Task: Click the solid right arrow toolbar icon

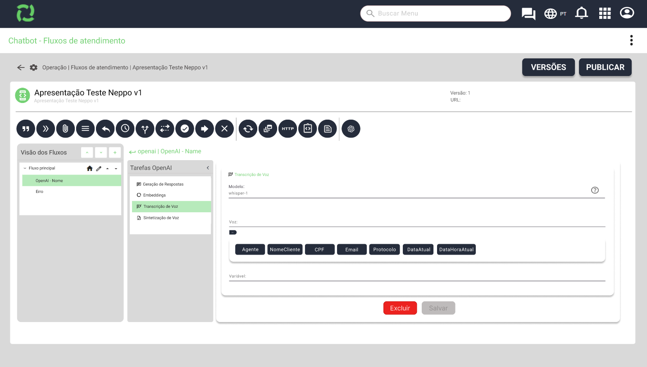Action: pos(205,129)
